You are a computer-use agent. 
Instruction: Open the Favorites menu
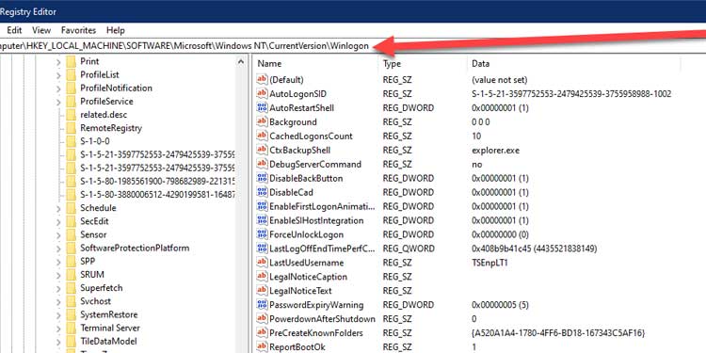click(x=79, y=30)
